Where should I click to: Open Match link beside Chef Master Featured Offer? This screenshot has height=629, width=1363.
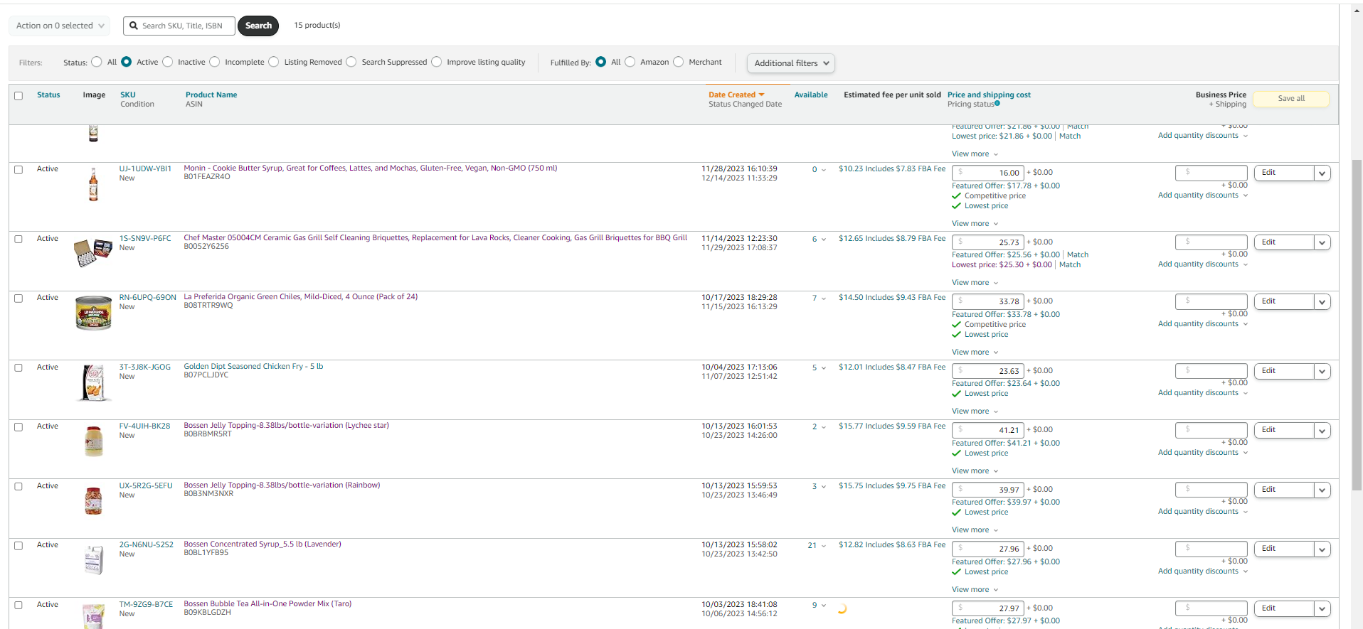pos(1078,255)
